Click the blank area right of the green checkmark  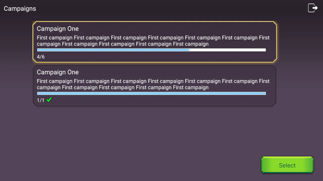coord(151,100)
